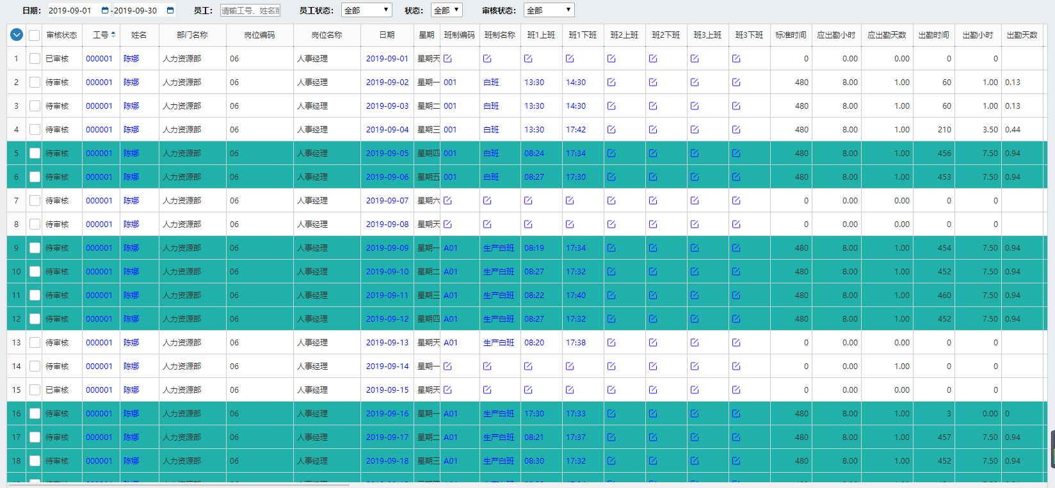Click the start date calendar icon
Image resolution: width=1055 pixels, height=488 pixels.
click(x=105, y=10)
